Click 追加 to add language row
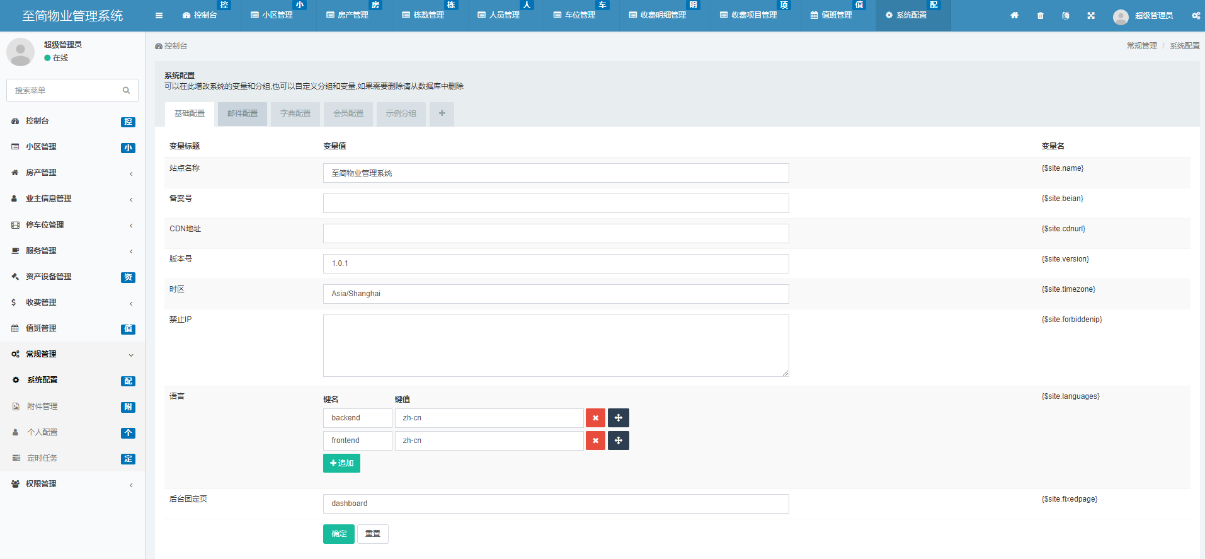1205x559 pixels. tap(341, 463)
